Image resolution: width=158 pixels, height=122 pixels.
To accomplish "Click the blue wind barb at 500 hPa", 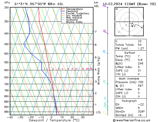I will click(x=106, y=52).
